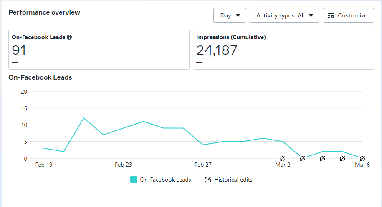Click the Historical edits legend icon
Viewport: 382px width, 207px height.
pos(207,180)
